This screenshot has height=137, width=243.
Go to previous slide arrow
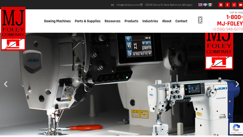click(x=6, y=84)
